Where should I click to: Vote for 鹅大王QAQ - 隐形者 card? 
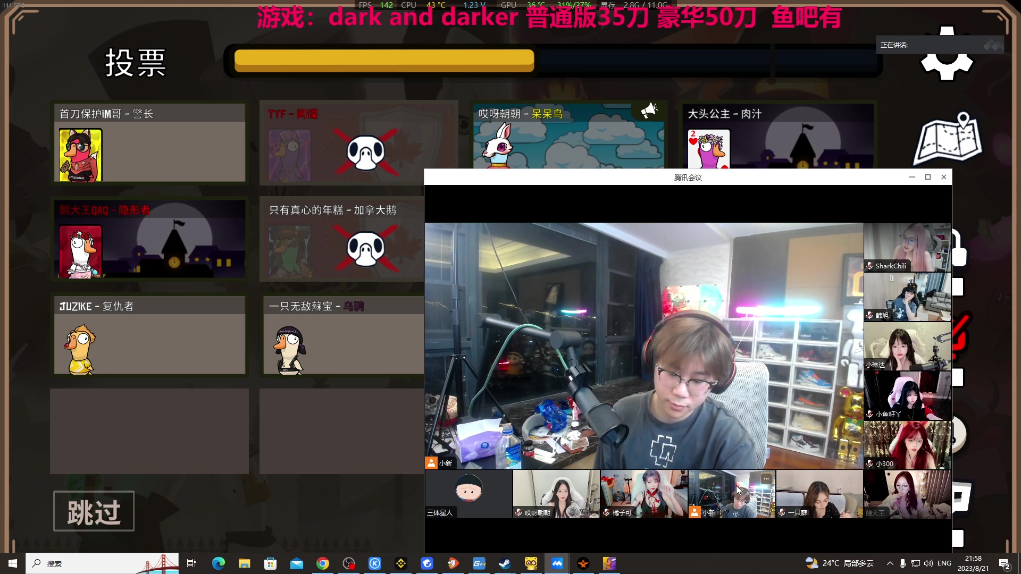coord(149,239)
